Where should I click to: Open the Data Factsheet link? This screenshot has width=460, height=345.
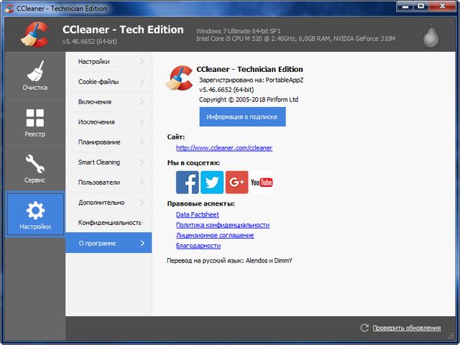197,214
